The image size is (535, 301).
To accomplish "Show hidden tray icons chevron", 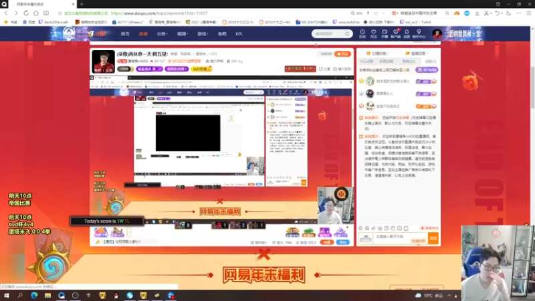I will pyautogui.click(x=449, y=296).
